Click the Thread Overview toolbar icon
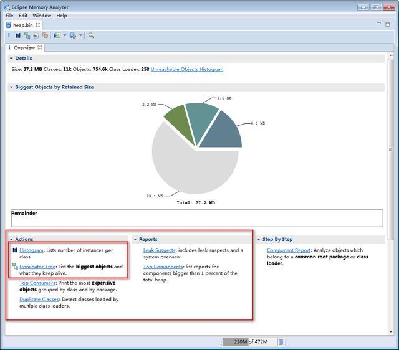Image resolution: width=399 pixels, height=350 pixels. [45, 35]
